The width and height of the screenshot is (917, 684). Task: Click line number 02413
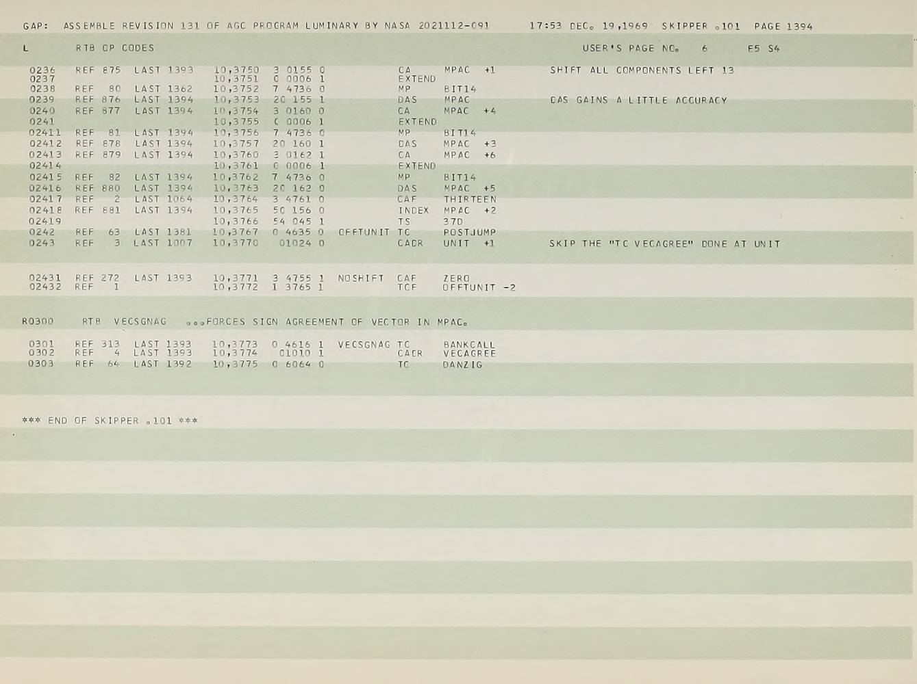tap(45, 155)
